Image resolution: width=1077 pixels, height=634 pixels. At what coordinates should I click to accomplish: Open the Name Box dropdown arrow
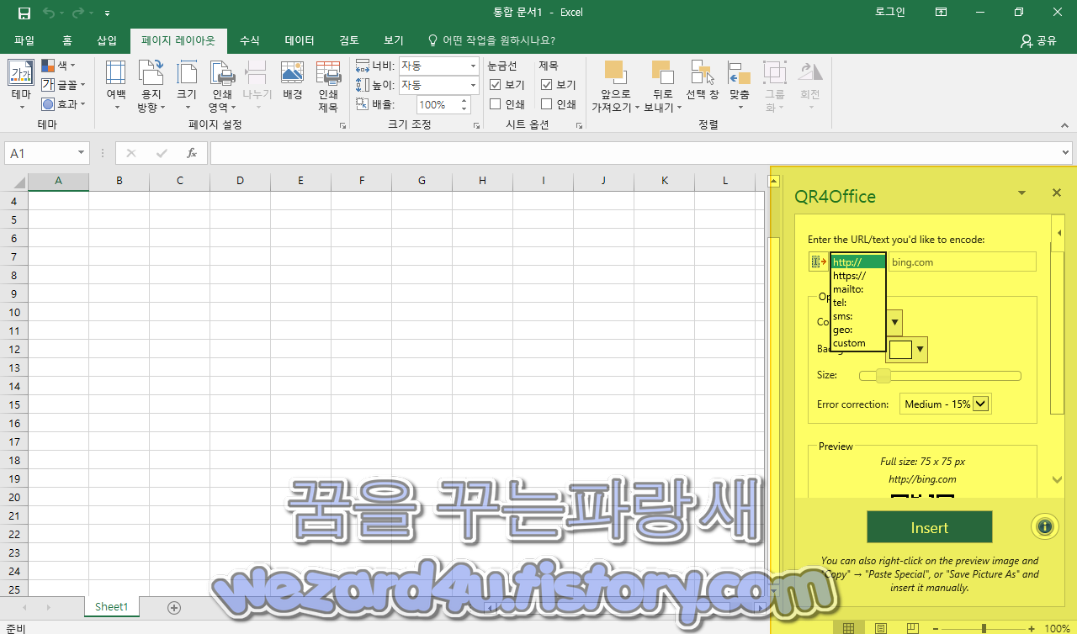(81, 153)
